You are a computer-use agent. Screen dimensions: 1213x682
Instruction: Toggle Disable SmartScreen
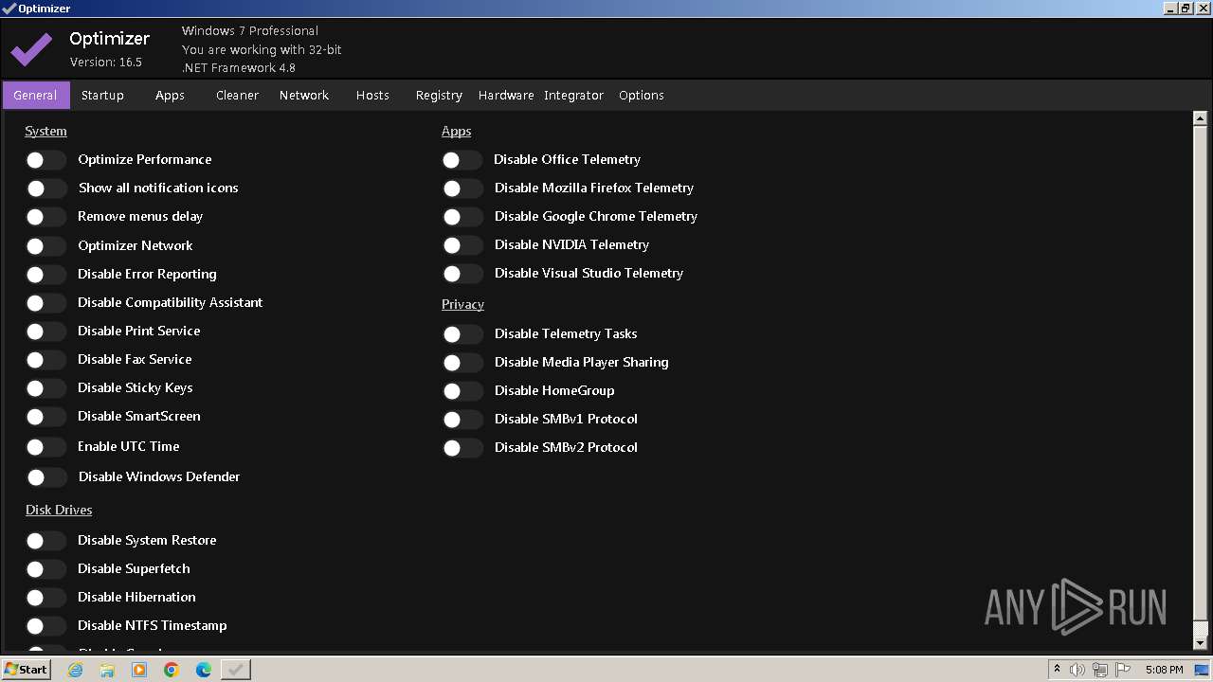tap(45, 417)
